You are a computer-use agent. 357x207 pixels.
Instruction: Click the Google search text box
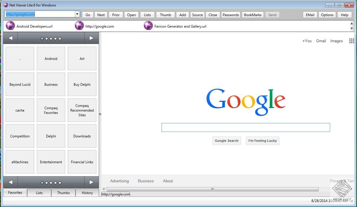(246, 127)
